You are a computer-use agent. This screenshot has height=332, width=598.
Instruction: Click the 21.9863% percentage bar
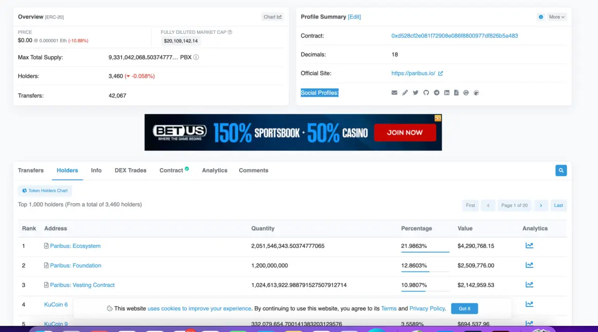[x=425, y=252]
